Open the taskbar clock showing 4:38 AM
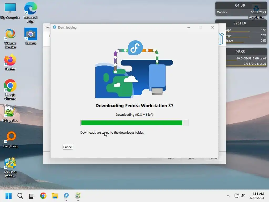Screen dimensions: 269x202 257,196
